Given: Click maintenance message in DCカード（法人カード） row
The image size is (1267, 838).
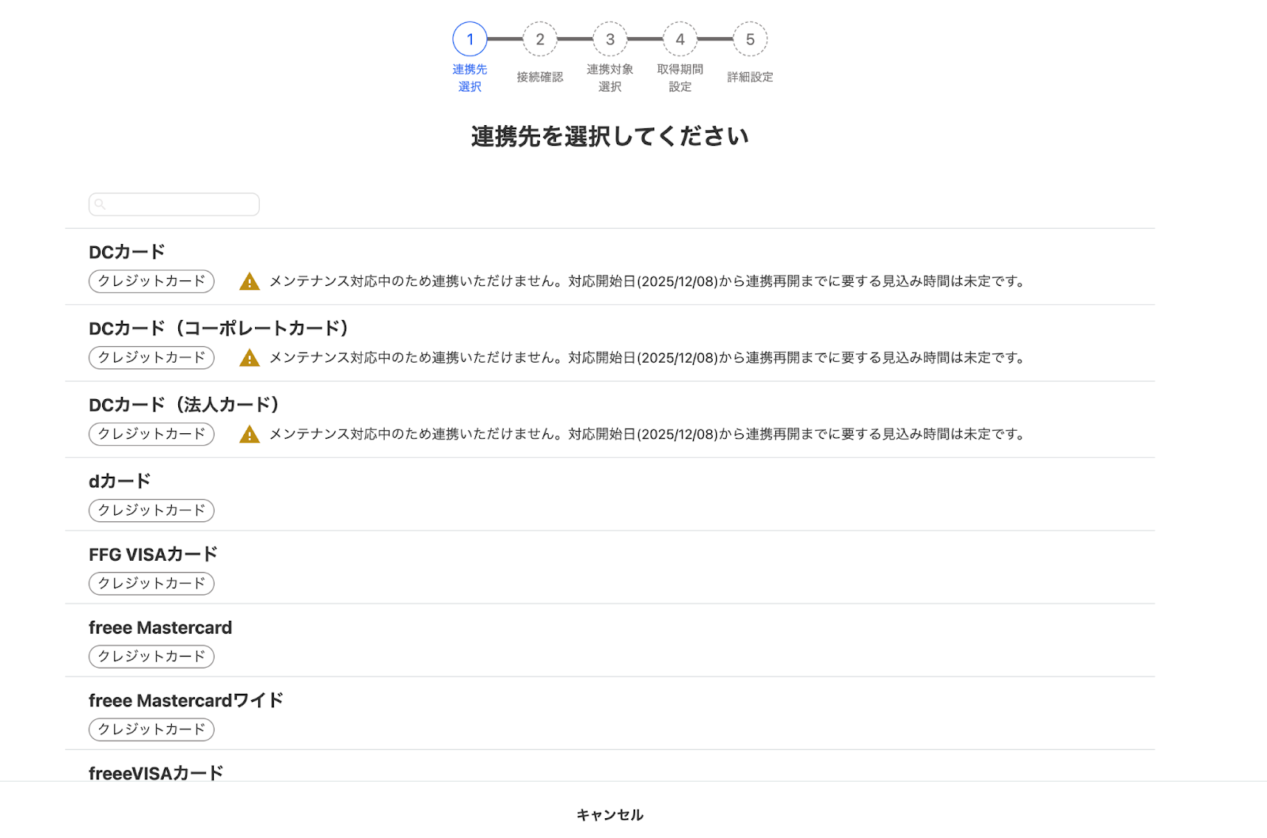Looking at the screenshot, I should coord(649,434).
